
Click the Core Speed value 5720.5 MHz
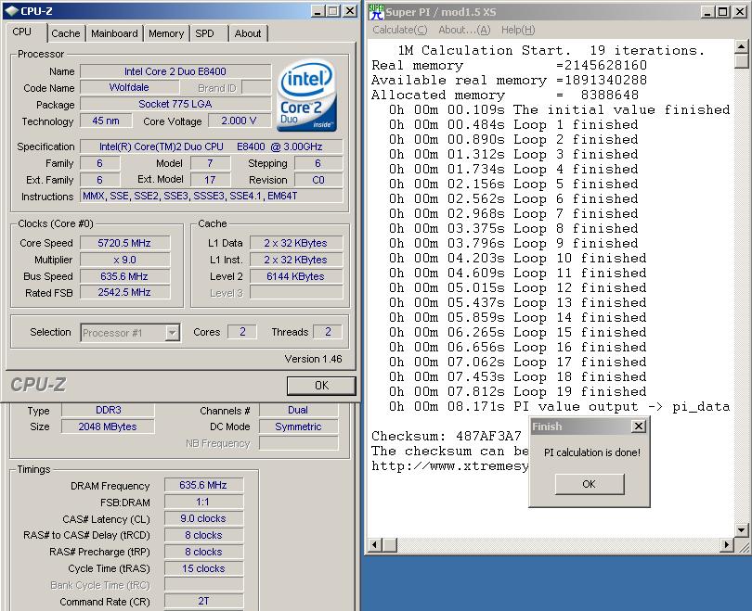(x=124, y=243)
